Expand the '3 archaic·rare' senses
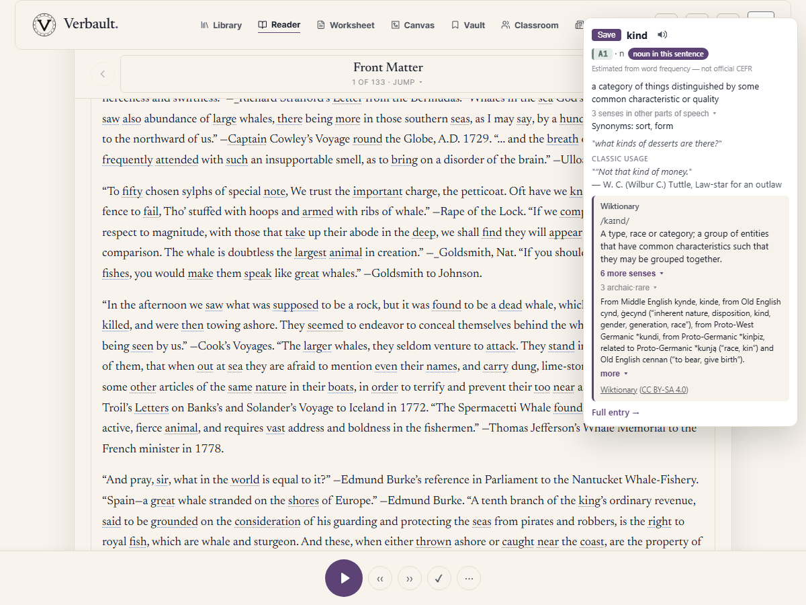Screen dimensions: 806x605 (x=628, y=288)
